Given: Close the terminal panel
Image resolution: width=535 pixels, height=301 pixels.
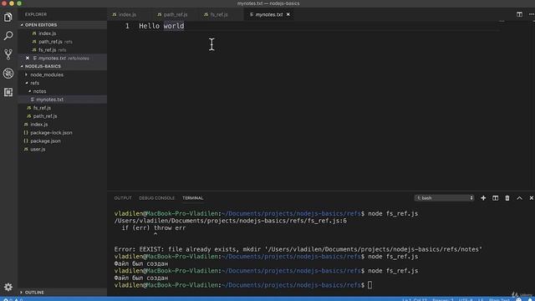Looking at the screenshot, I should tap(532, 198).
